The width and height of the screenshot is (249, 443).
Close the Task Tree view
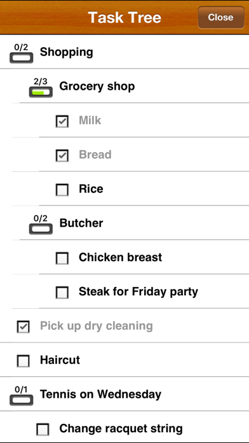tap(221, 17)
